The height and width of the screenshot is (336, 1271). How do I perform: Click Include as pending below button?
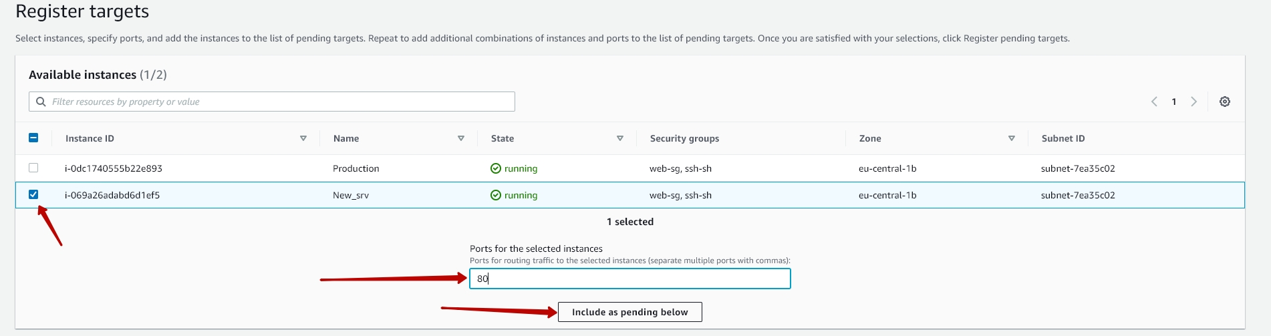(x=629, y=312)
